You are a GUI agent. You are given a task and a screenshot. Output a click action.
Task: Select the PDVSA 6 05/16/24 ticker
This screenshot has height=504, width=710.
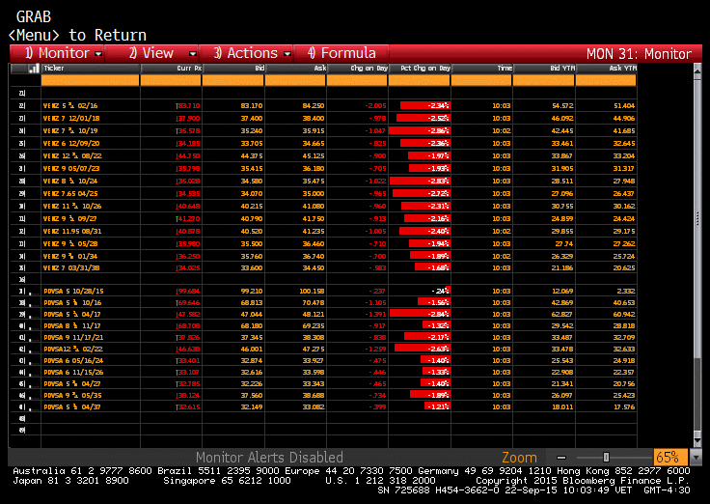pos(74,361)
